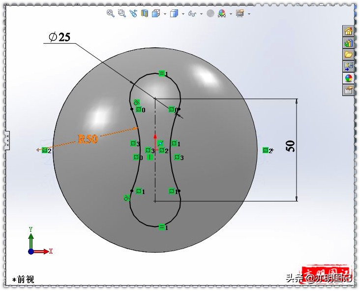360x291 pixels.
Task: Select the vertical relation icon near centerline
Action: click(150, 157)
